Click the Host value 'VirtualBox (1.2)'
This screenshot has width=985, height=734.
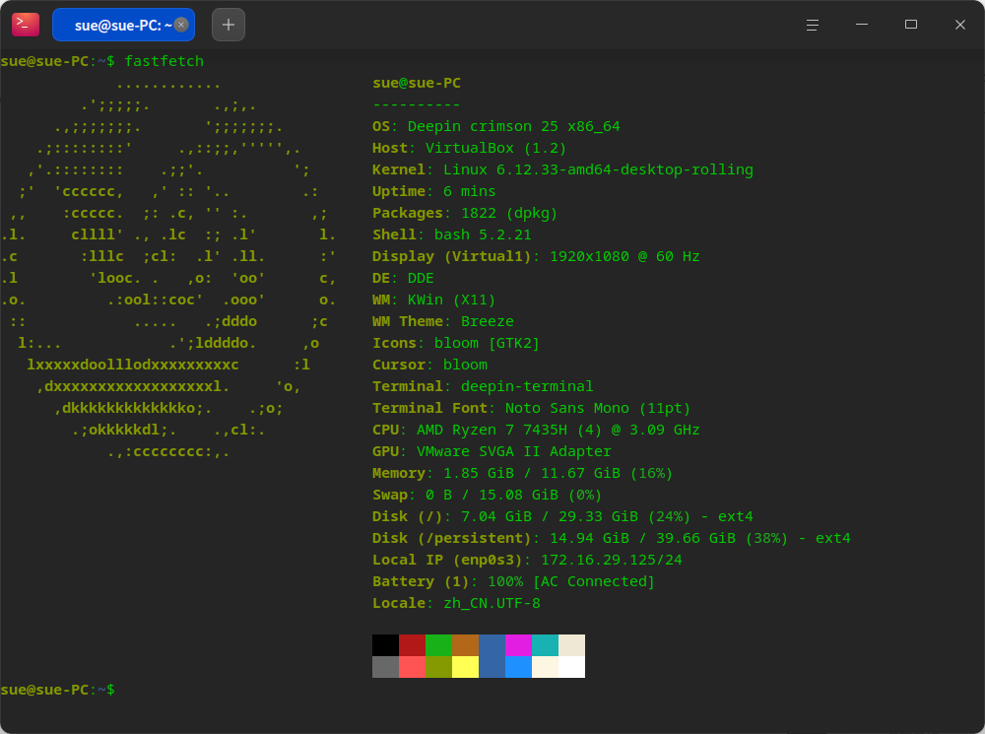(495, 149)
